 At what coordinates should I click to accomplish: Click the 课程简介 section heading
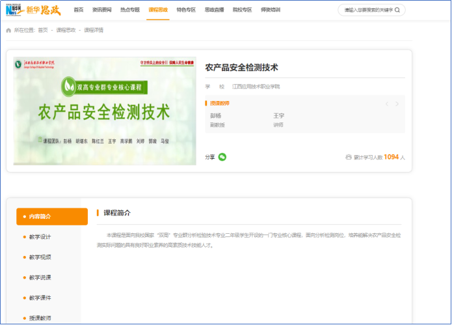coord(117,213)
